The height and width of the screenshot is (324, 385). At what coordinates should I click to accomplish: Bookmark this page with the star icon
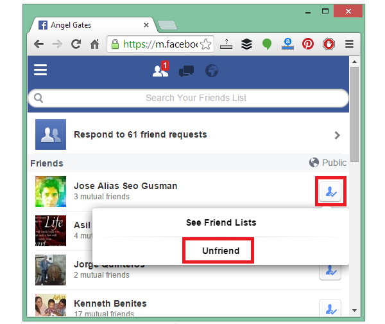pyautogui.click(x=206, y=44)
